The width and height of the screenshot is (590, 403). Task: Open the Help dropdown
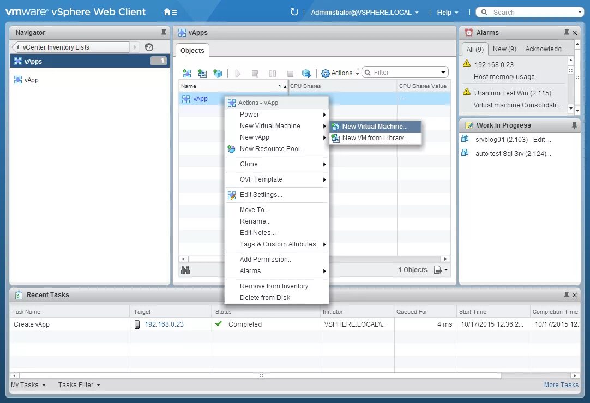click(447, 13)
